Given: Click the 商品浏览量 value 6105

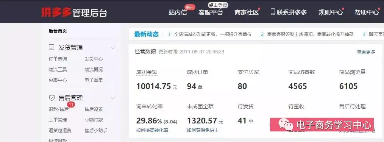Looking at the screenshot, I should (x=348, y=86).
